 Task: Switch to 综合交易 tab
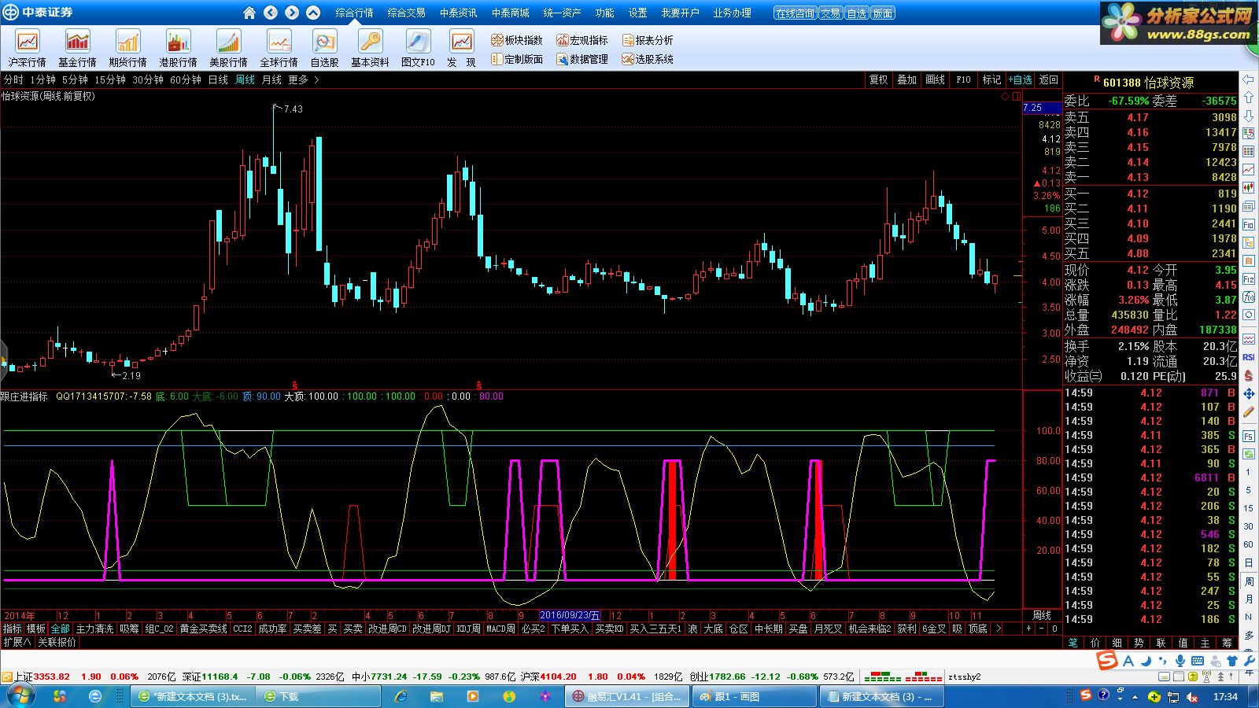(406, 13)
